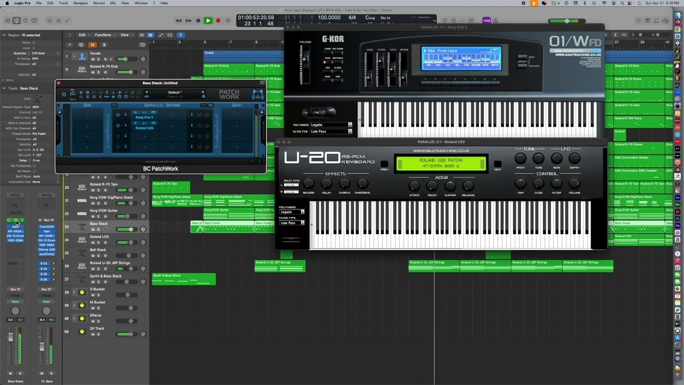The image size is (684, 385).
Task: Click the red Record button in transport
Action: [218, 20]
